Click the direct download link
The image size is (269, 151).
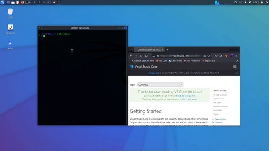(185, 96)
